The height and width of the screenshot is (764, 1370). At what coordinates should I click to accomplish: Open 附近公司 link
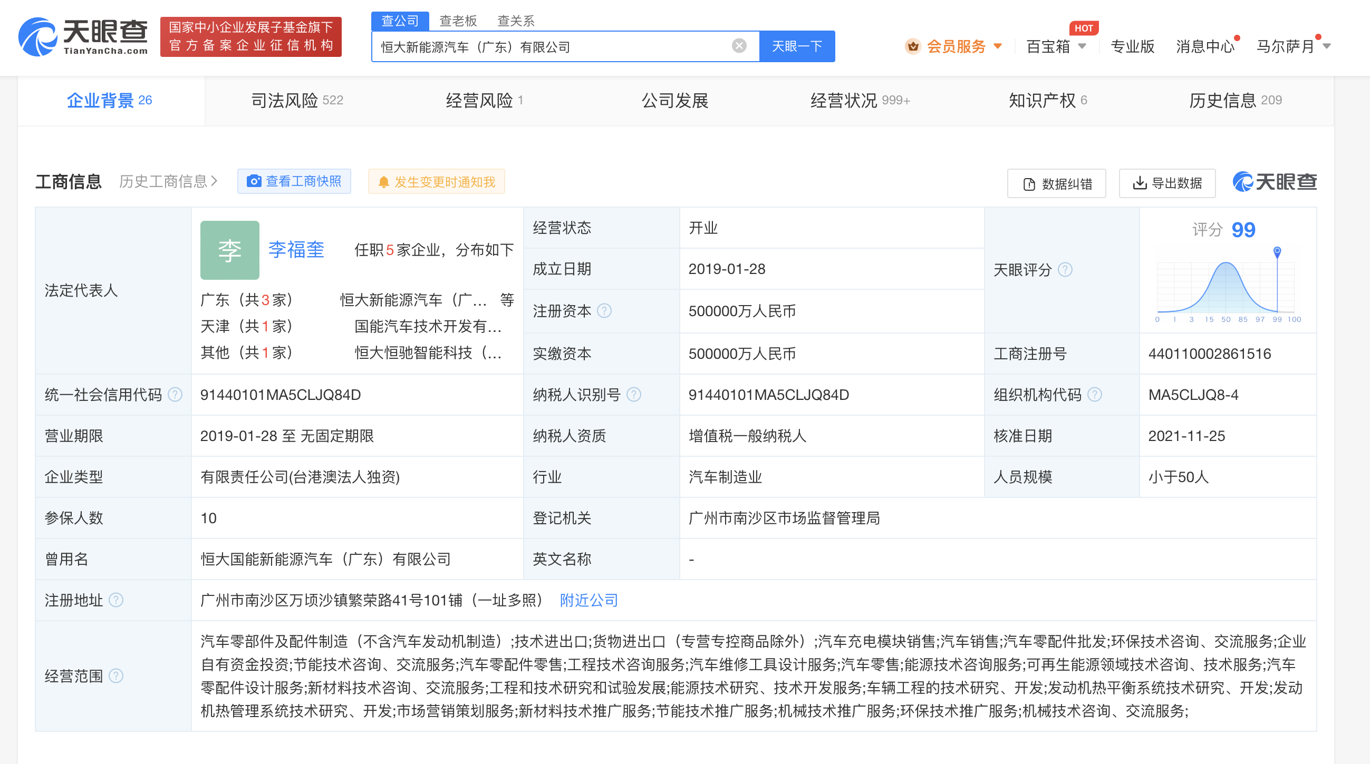click(x=588, y=600)
